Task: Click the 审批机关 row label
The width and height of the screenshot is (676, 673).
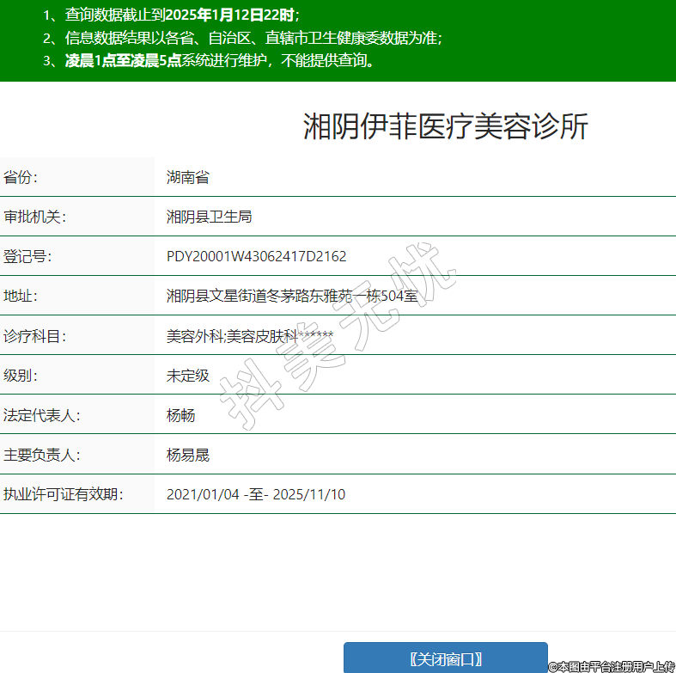Action: (x=34, y=217)
